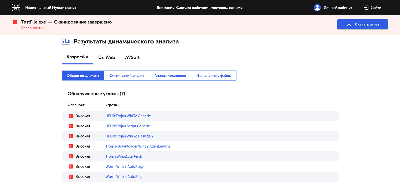Image resolution: width=400 pixels, height=191 pixels.
Task: Open the HEUR:Trojan.Win32.Generic threat link
Action: click(x=128, y=116)
